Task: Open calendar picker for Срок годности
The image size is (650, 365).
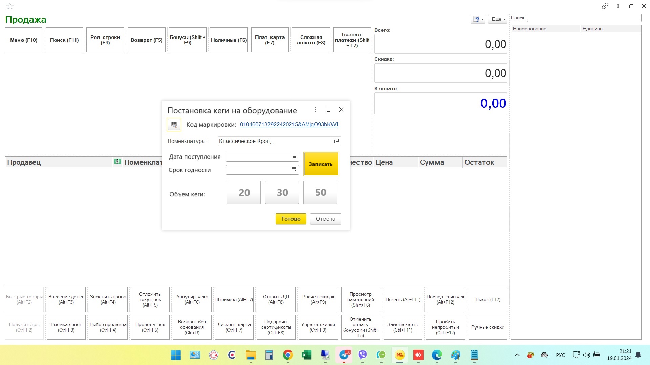Action: click(294, 170)
